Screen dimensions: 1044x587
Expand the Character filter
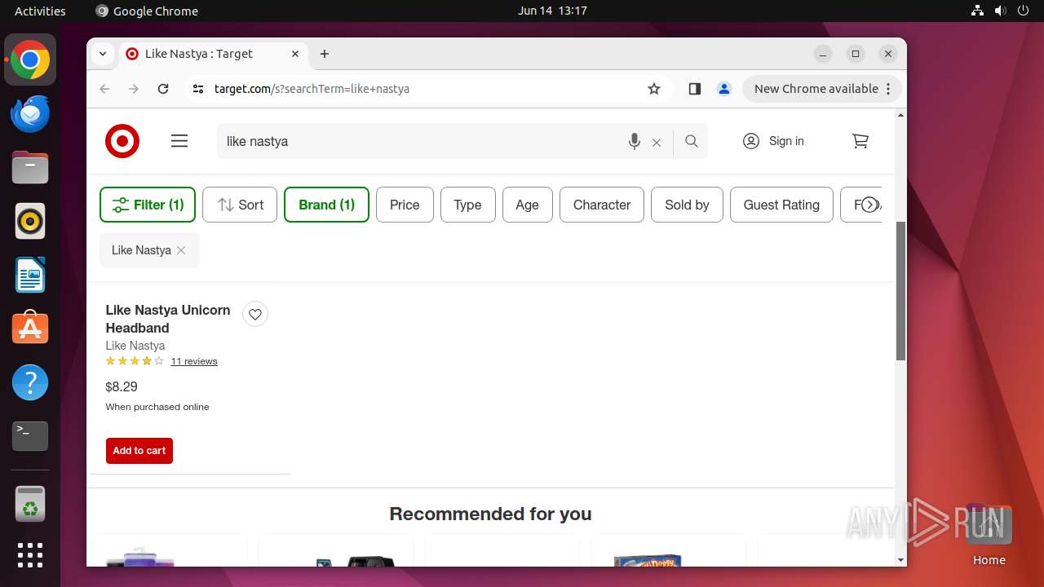602,205
